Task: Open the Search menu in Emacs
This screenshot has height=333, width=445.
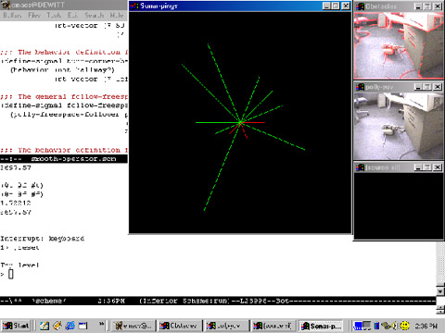Action: (x=94, y=15)
